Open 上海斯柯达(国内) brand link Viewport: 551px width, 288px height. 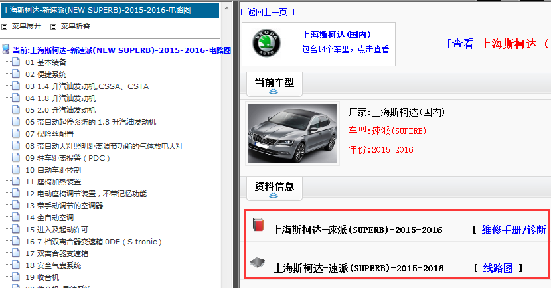(337, 35)
